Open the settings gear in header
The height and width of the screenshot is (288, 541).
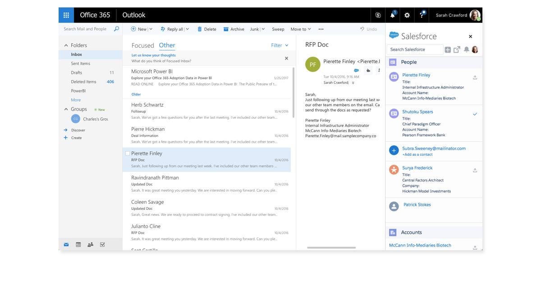pos(407,15)
